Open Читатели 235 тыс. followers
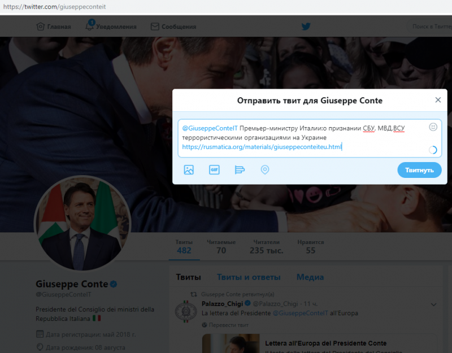 pyautogui.click(x=266, y=247)
